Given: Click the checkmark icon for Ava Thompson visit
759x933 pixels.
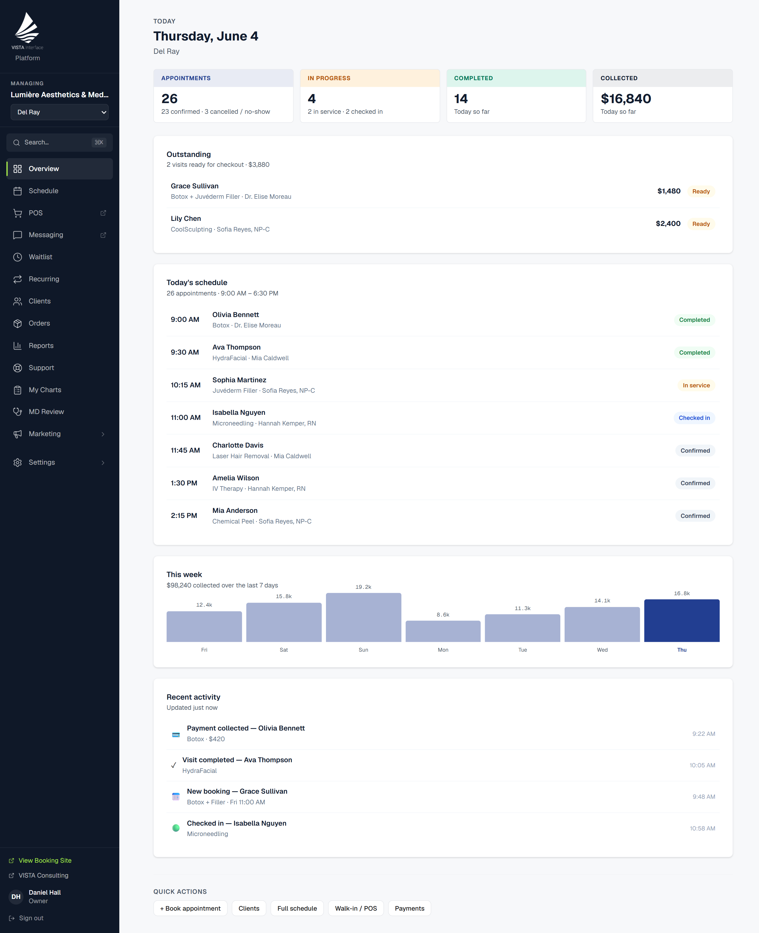Looking at the screenshot, I should click(174, 765).
